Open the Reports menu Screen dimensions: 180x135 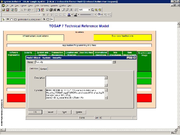tap(54, 5)
